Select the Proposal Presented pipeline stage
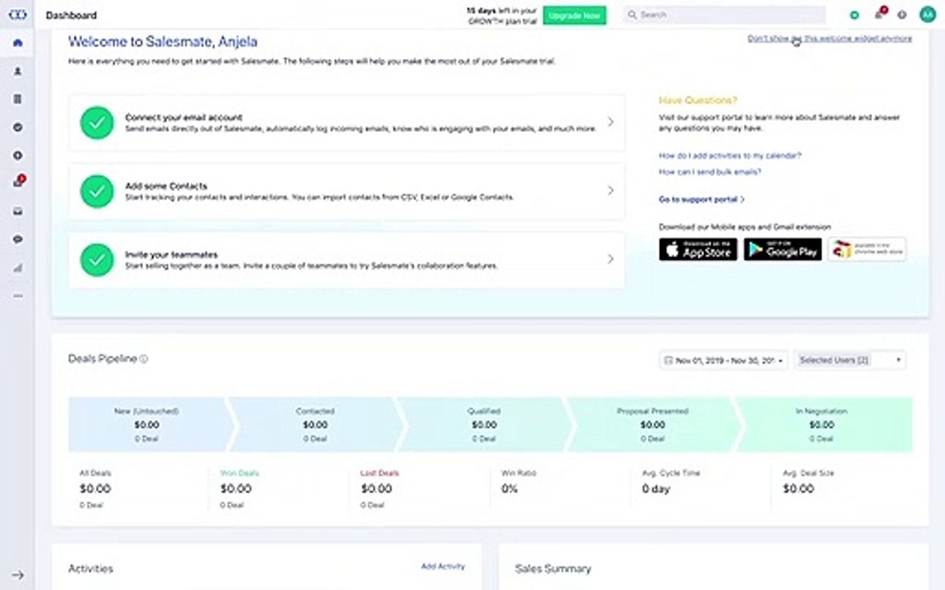945x590 pixels. coord(653,424)
